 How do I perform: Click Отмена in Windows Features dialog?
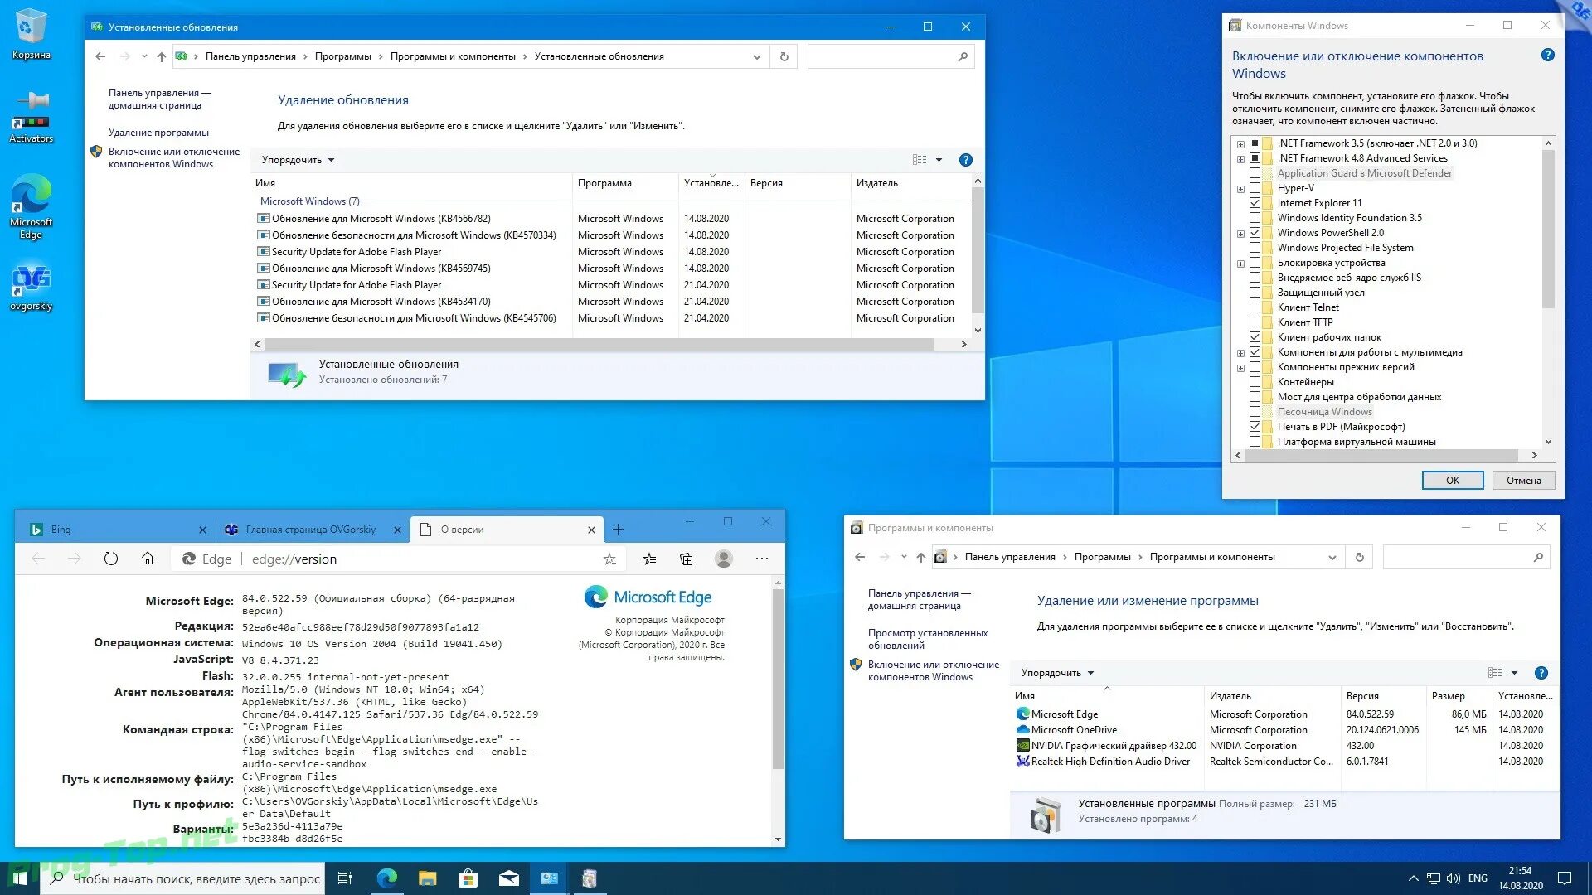1523,481
